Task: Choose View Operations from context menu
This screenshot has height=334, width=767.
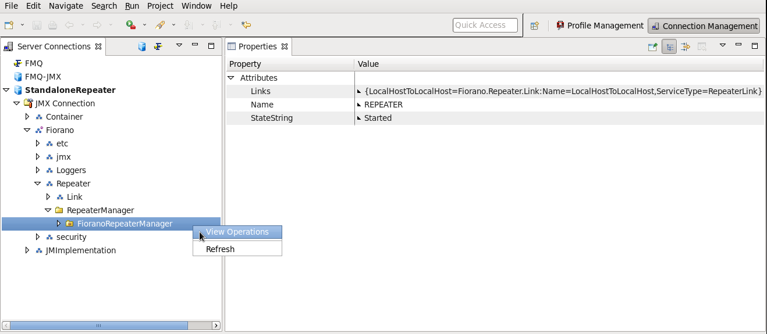Action: (237, 232)
